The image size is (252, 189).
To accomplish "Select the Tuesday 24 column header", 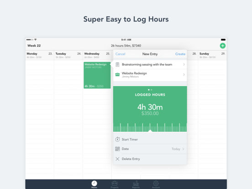I will (68, 55).
